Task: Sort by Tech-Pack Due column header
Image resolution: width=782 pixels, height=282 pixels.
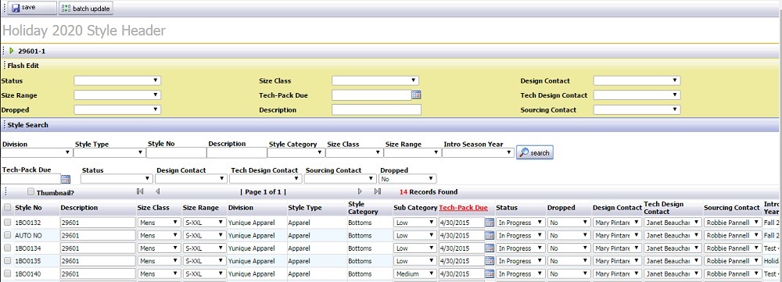Action: pyautogui.click(x=463, y=208)
